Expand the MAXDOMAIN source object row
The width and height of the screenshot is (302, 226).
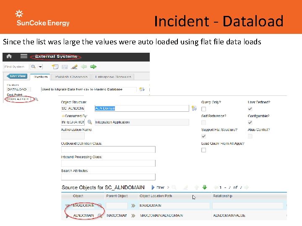67,206
